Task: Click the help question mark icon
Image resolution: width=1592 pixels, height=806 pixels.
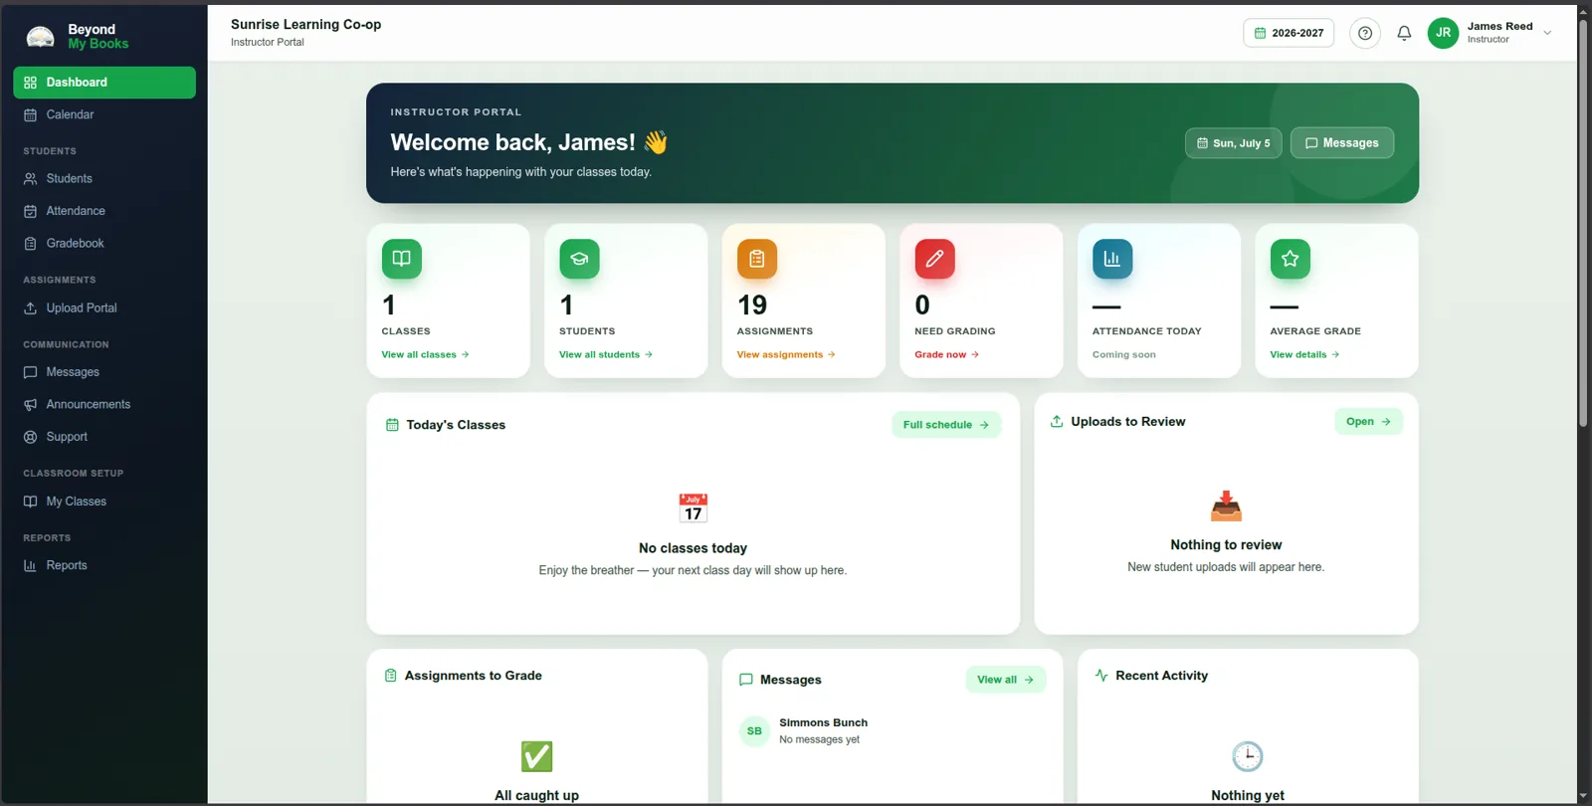Action: pos(1365,33)
